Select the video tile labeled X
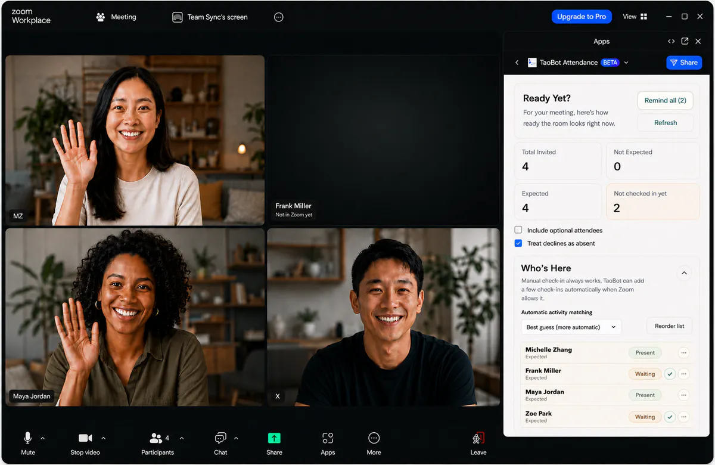This screenshot has width=715, height=465. [x=383, y=317]
